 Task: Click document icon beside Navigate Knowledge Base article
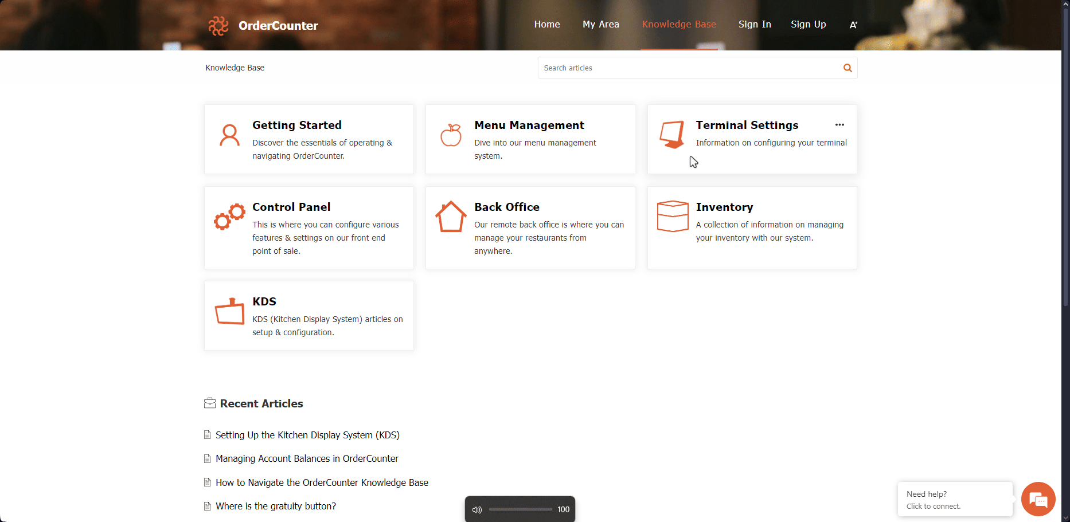(x=208, y=482)
